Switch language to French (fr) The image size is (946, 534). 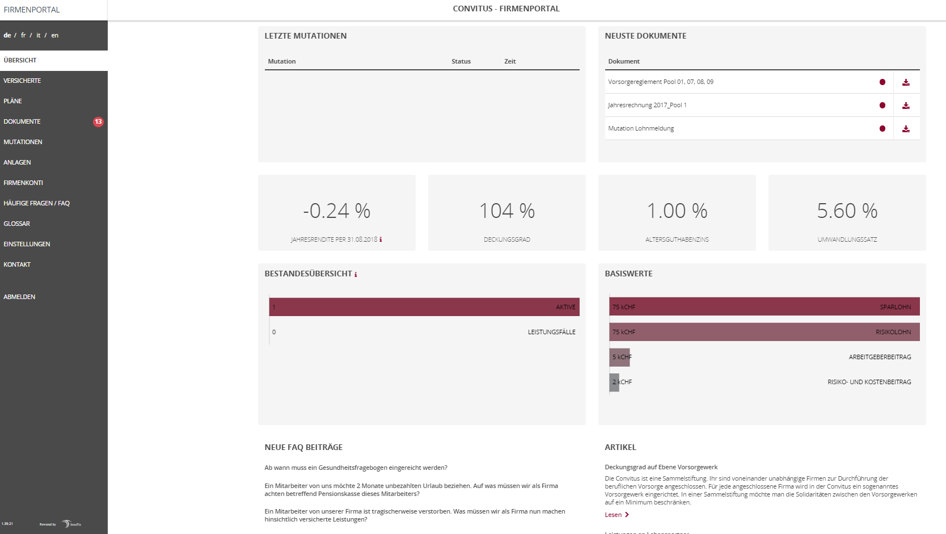[x=23, y=35]
